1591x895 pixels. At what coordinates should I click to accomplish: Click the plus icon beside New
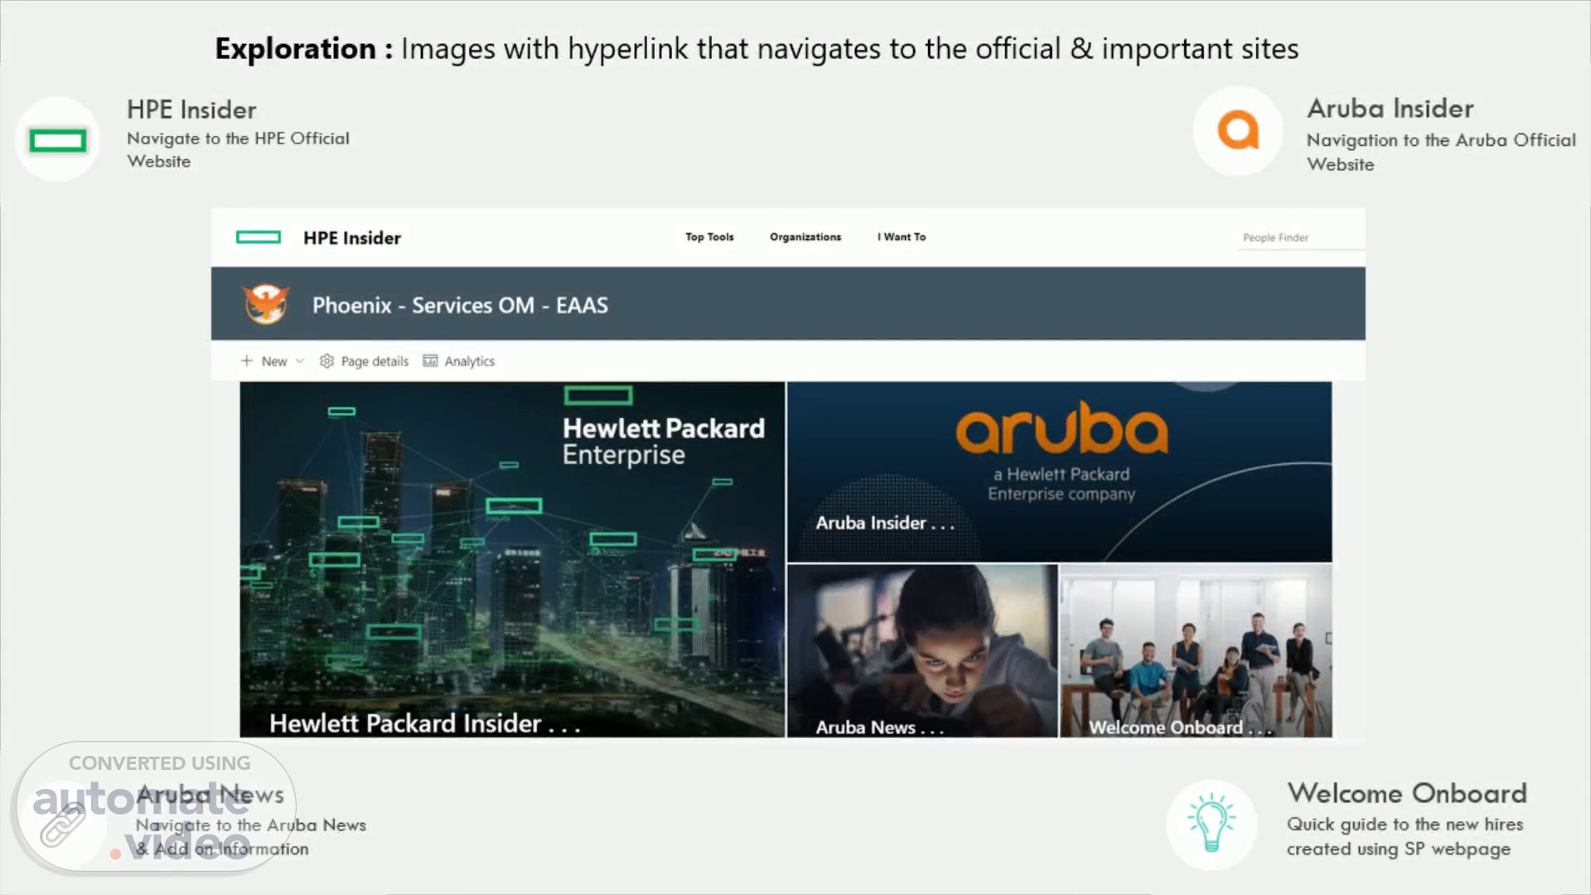246,360
